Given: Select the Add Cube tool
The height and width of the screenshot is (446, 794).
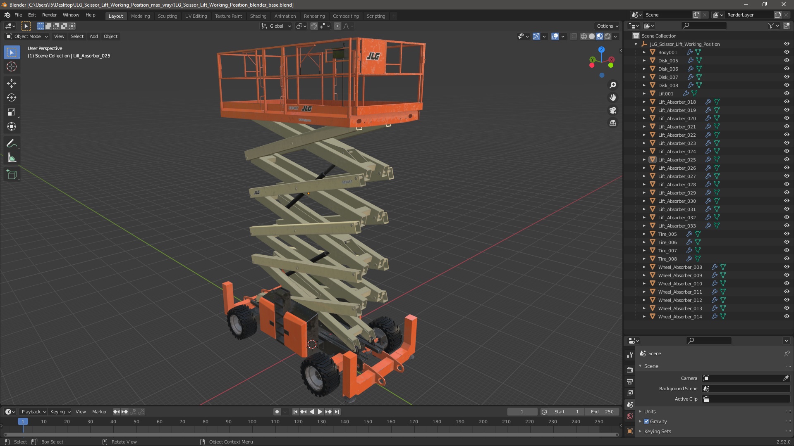Looking at the screenshot, I should (x=12, y=175).
